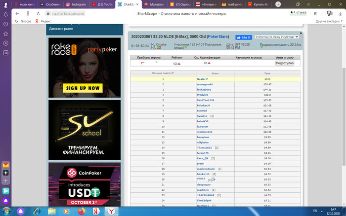Open the sidebar icon showing number 10
The image size is (346, 216).
pyautogui.click(x=6, y=53)
